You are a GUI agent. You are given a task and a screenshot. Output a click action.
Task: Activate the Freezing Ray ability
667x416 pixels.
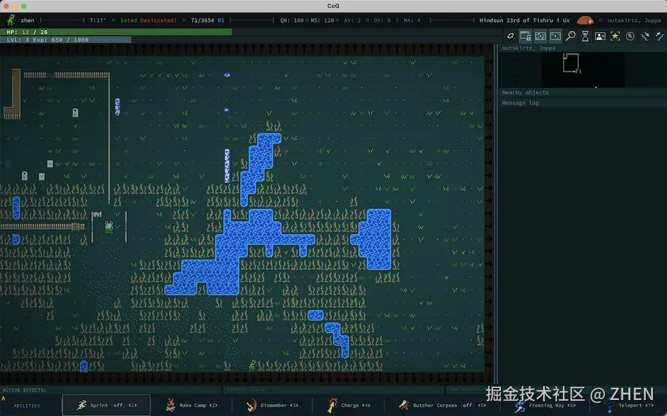point(546,405)
